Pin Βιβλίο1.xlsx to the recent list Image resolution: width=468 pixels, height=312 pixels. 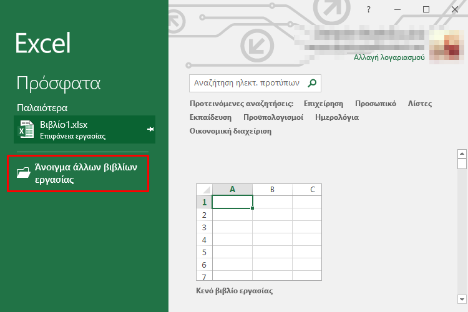150,129
